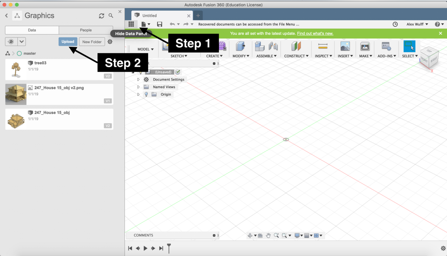
Task: Select the Pan hand tool
Action: pos(268,236)
